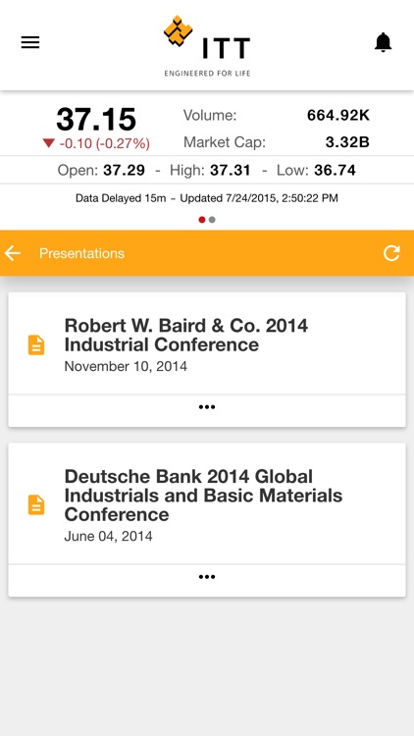Expand options for Deutsche Bank card

pos(207,577)
